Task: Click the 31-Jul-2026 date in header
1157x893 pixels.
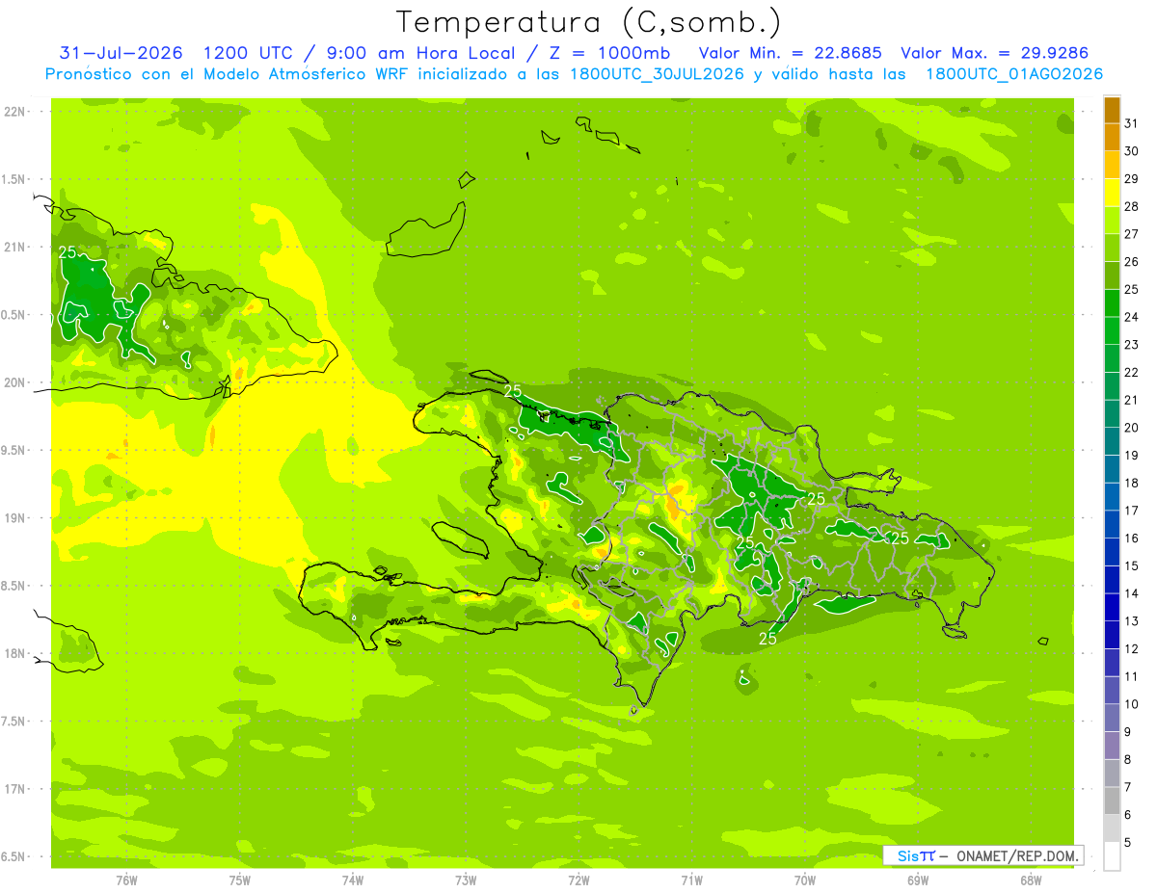Action: 121,53
